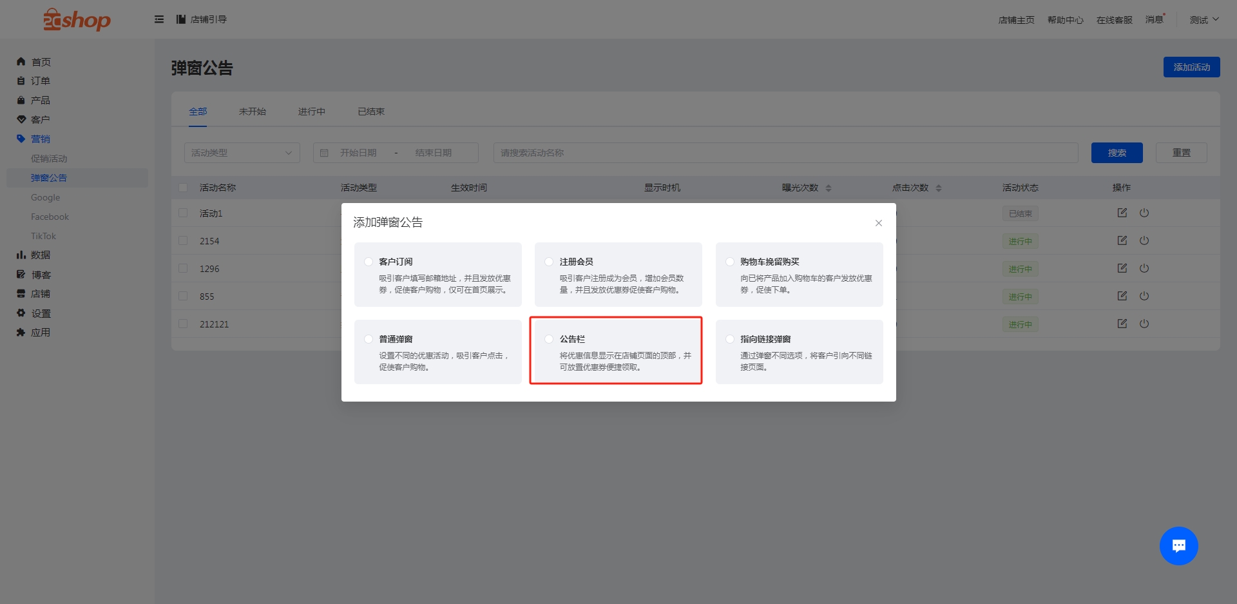Sort by 曝光次数 column arrows
The width and height of the screenshot is (1237, 604).
point(829,188)
